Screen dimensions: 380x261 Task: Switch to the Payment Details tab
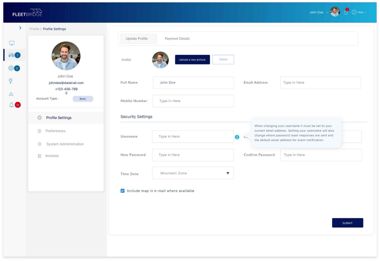point(177,39)
